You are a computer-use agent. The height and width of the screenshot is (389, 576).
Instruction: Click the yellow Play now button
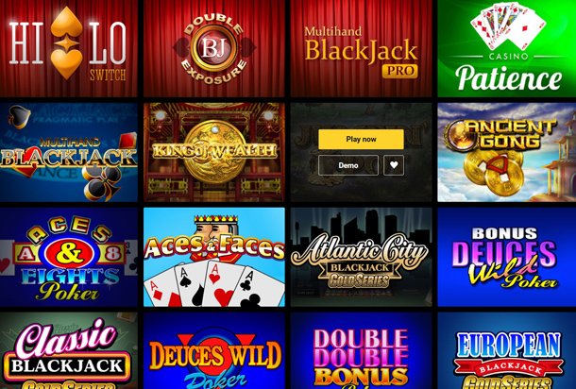tap(361, 139)
